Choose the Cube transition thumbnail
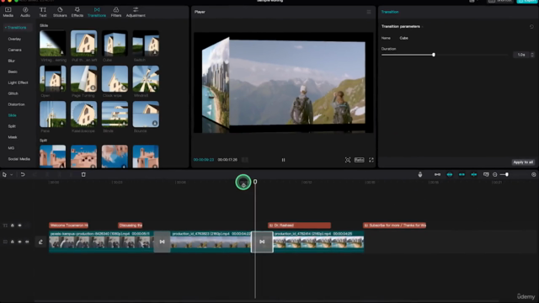Screen dimensions: 539x303 115,43
